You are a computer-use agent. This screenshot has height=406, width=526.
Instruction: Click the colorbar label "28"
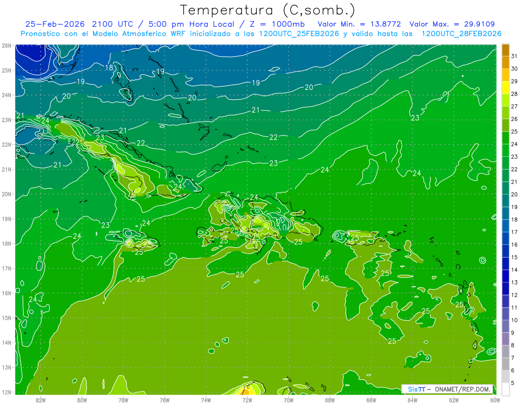[x=514, y=94]
